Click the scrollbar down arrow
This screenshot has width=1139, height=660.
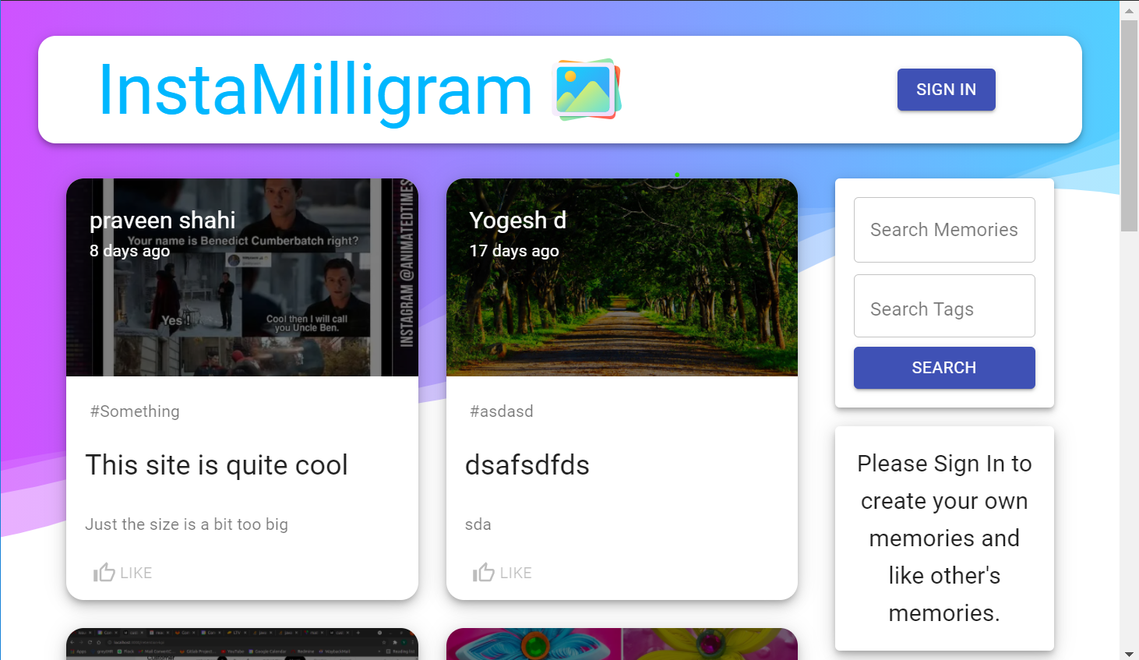[x=1129, y=653]
